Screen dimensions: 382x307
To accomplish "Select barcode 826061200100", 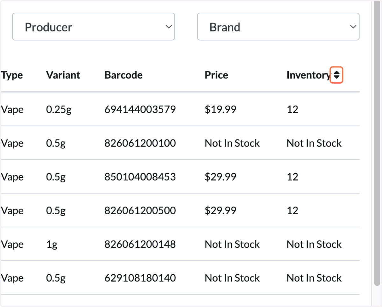I will pos(140,143).
